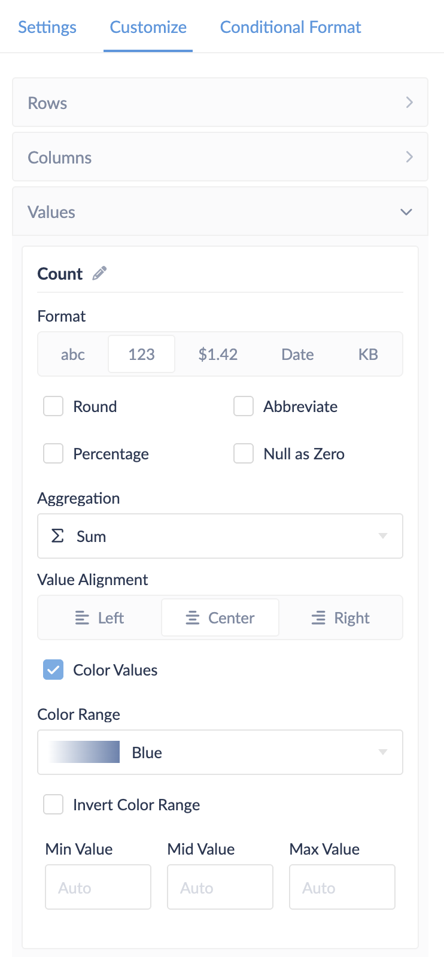Select the Center alignment option
The height and width of the screenshot is (957, 444).
220,617
